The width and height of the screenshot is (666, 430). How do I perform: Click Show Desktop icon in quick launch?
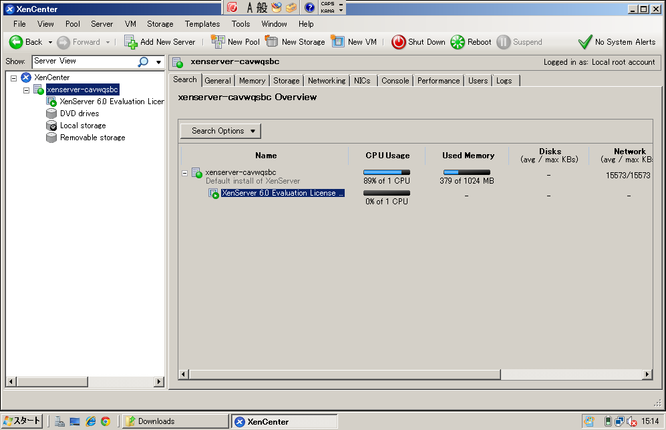pos(75,421)
